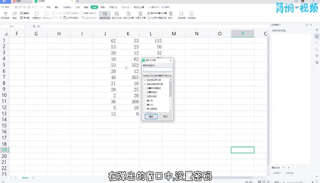Viewport: 320px width, 183px height.
Task: Uncheck 选定锁定单元格 checkbox in dialog
Action: click(x=145, y=80)
